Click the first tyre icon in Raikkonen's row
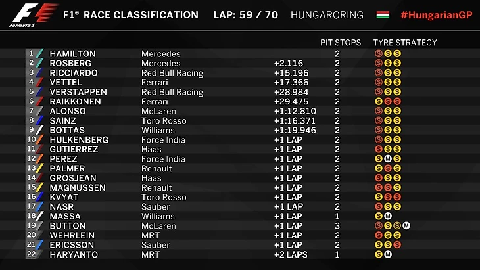480x270 pixels. (379, 102)
